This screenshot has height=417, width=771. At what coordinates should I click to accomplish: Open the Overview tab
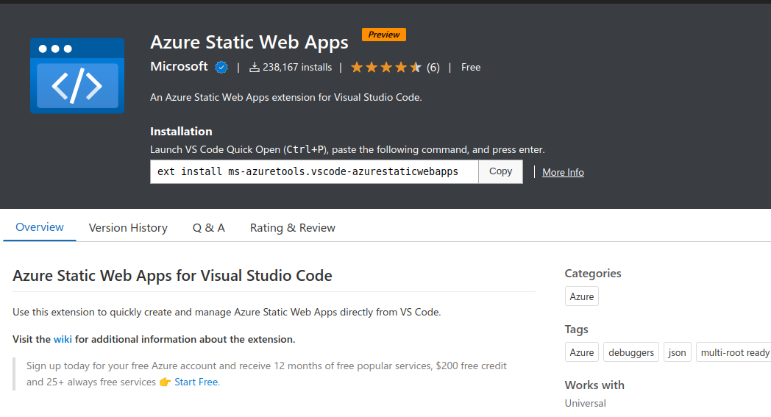(x=39, y=227)
